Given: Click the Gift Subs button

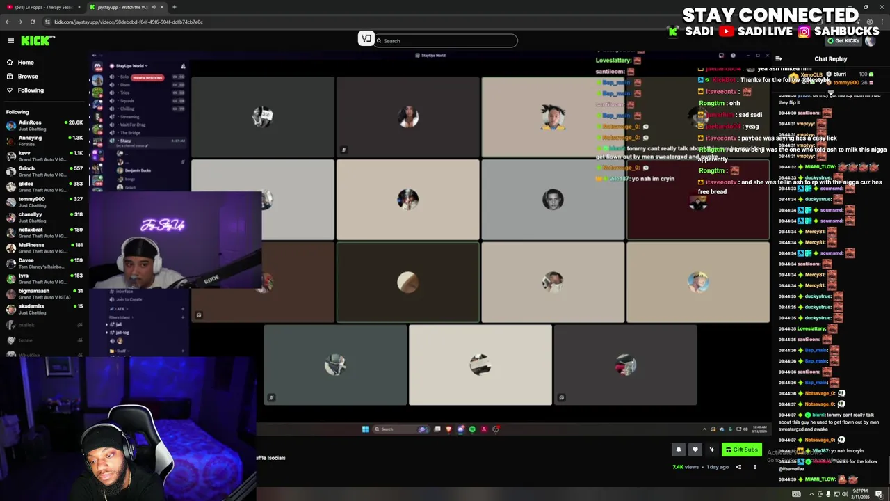Looking at the screenshot, I should coord(741,450).
